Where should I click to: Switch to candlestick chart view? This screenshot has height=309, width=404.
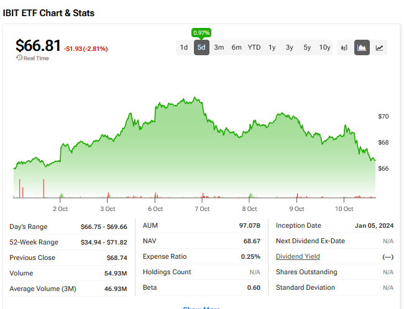tap(344, 47)
